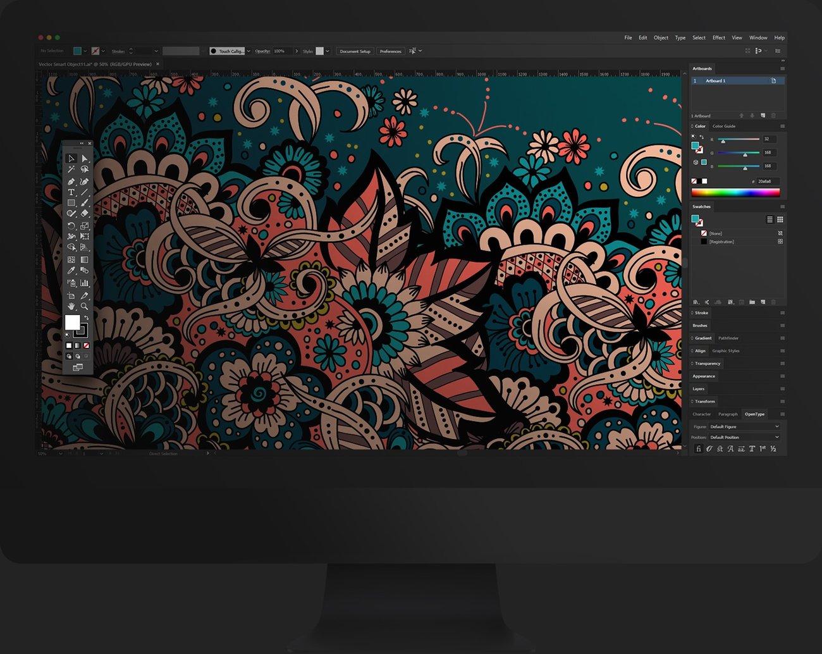Expand the Transparency panel
This screenshot has height=654, width=822.
706,363
